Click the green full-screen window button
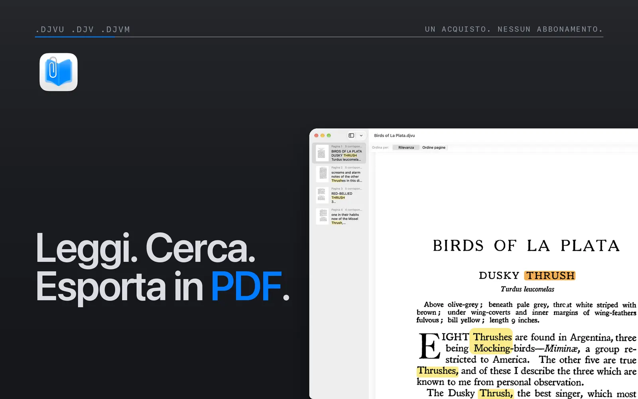Image resolution: width=638 pixels, height=399 pixels. click(329, 136)
